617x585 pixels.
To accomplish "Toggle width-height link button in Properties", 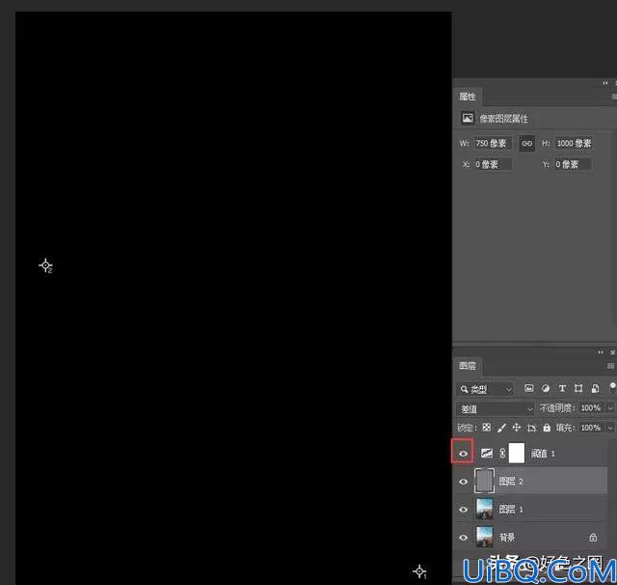I will (x=526, y=144).
